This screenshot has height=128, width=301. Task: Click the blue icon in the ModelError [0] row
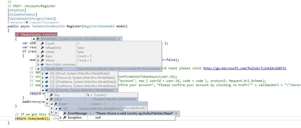(60, 108)
